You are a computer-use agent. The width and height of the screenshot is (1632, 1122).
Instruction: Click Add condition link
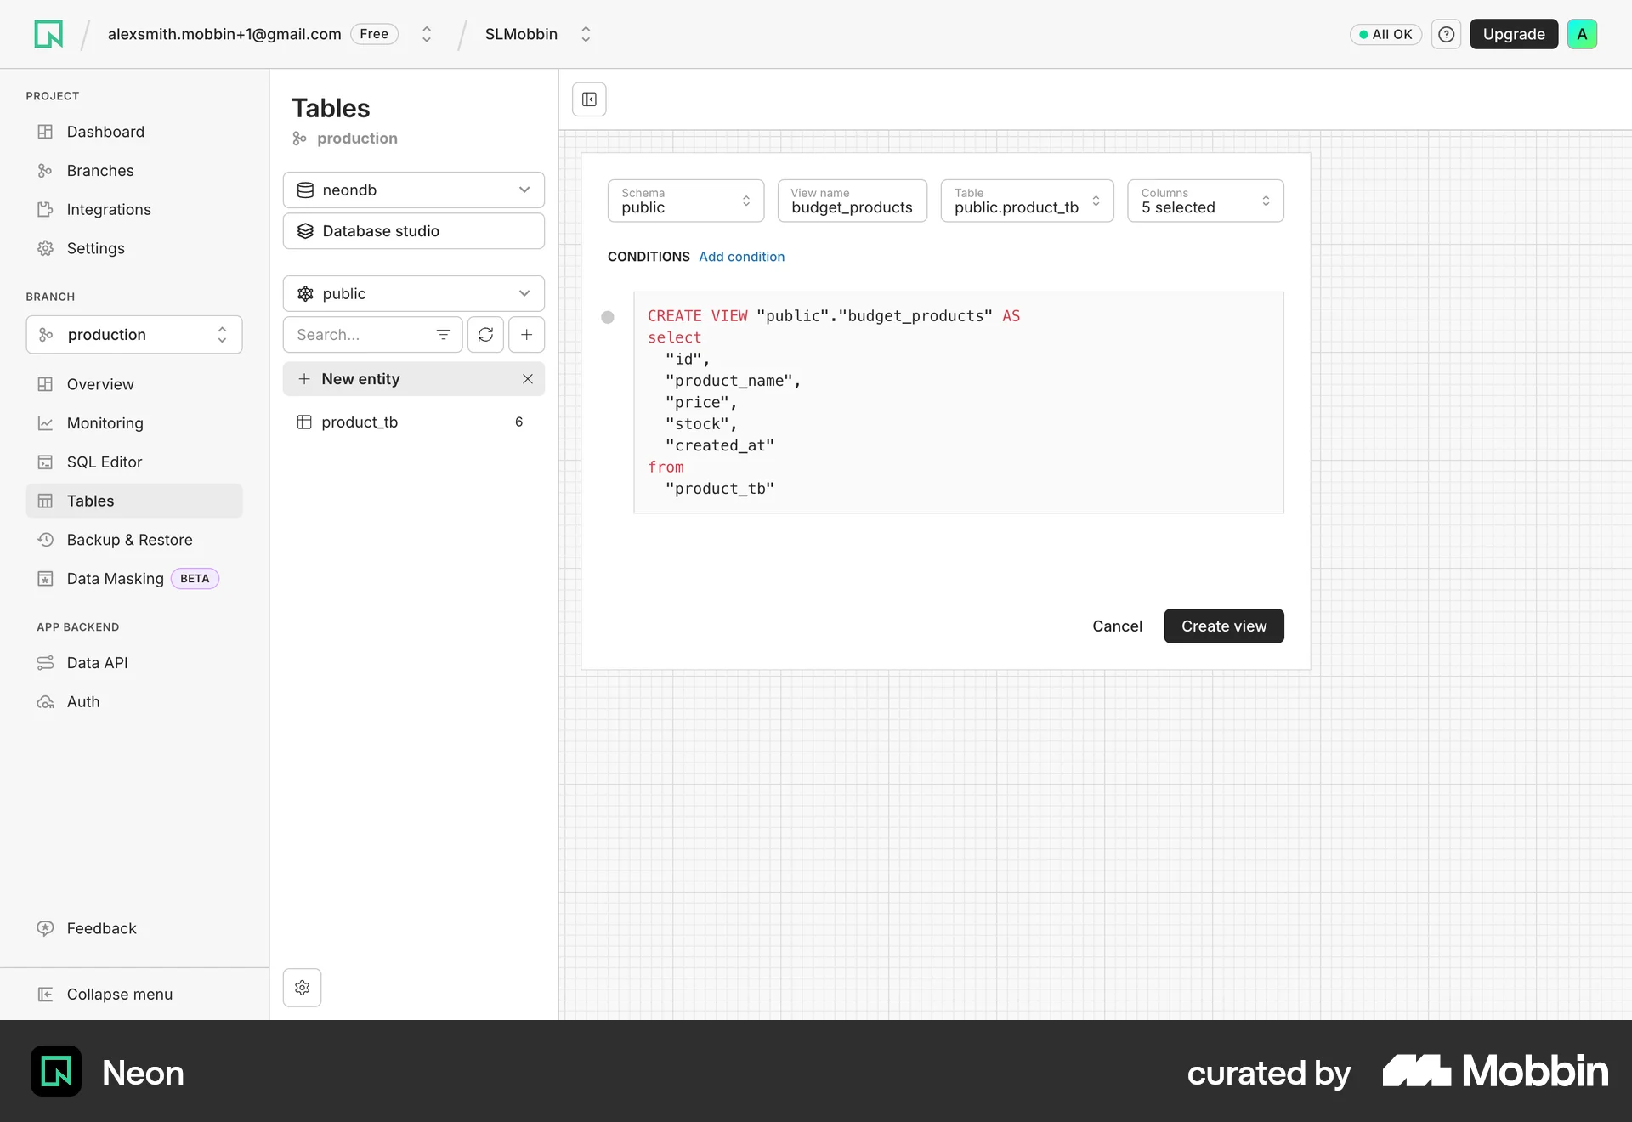pos(741,257)
